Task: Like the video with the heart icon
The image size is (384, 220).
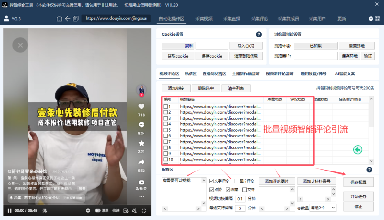Action: (141, 106)
